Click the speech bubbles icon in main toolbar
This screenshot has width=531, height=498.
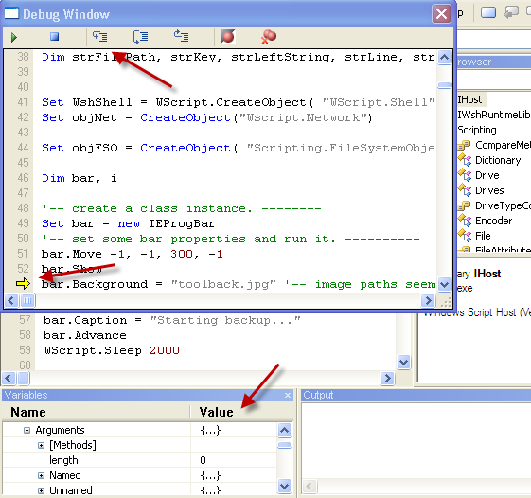coord(511,12)
